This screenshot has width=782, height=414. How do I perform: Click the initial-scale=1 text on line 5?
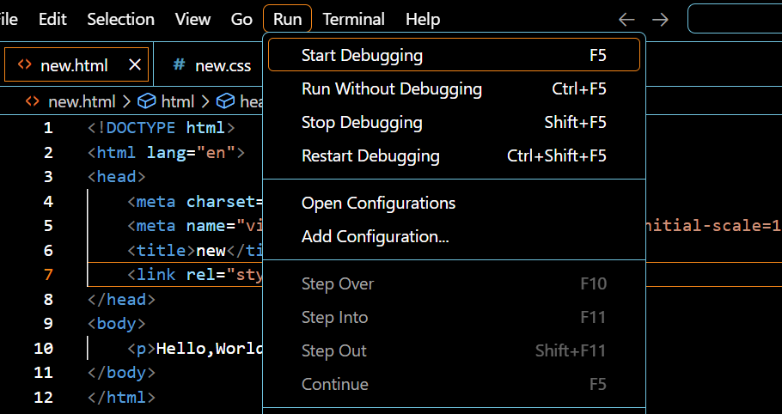[x=714, y=226]
